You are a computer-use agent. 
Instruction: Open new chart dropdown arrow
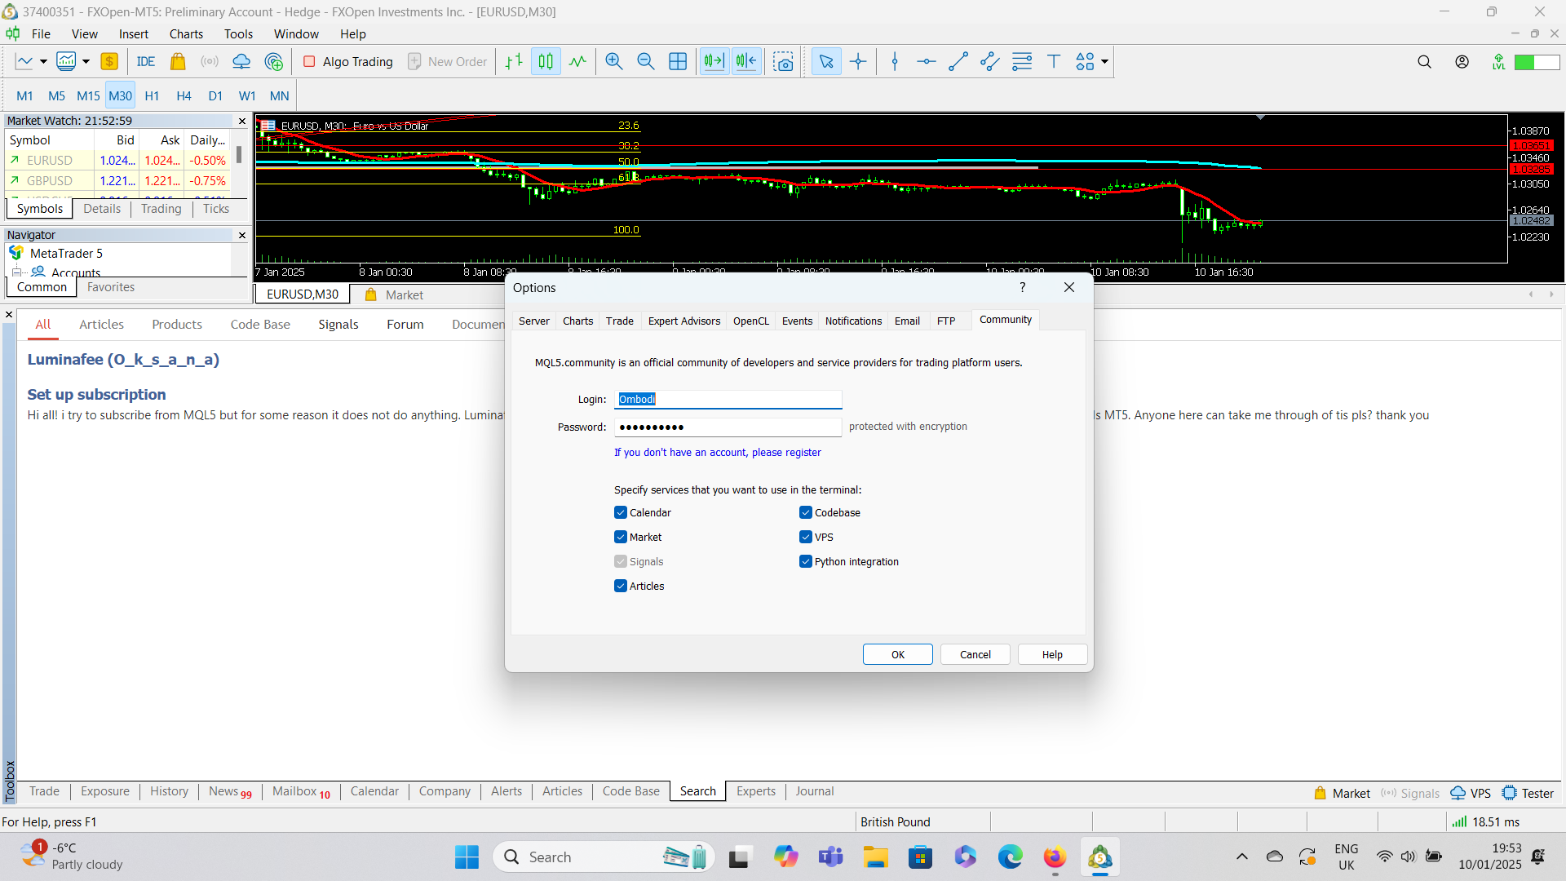[43, 61]
